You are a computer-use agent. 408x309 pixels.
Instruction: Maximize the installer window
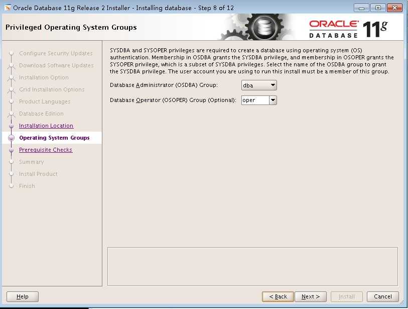(378, 8)
